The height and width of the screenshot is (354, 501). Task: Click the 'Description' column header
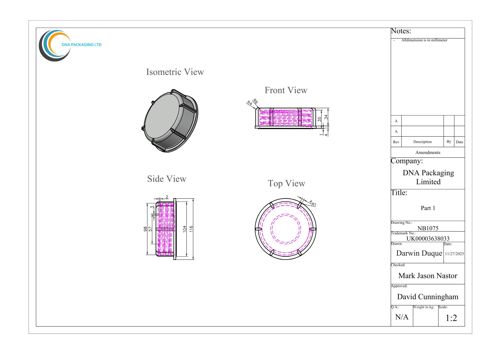pyautogui.click(x=423, y=142)
